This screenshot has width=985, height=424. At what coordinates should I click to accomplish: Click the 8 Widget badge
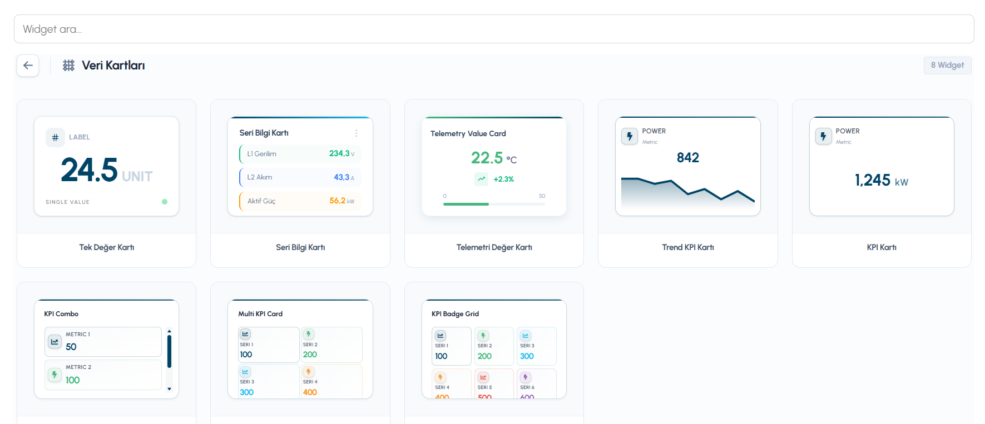point(947,66)
